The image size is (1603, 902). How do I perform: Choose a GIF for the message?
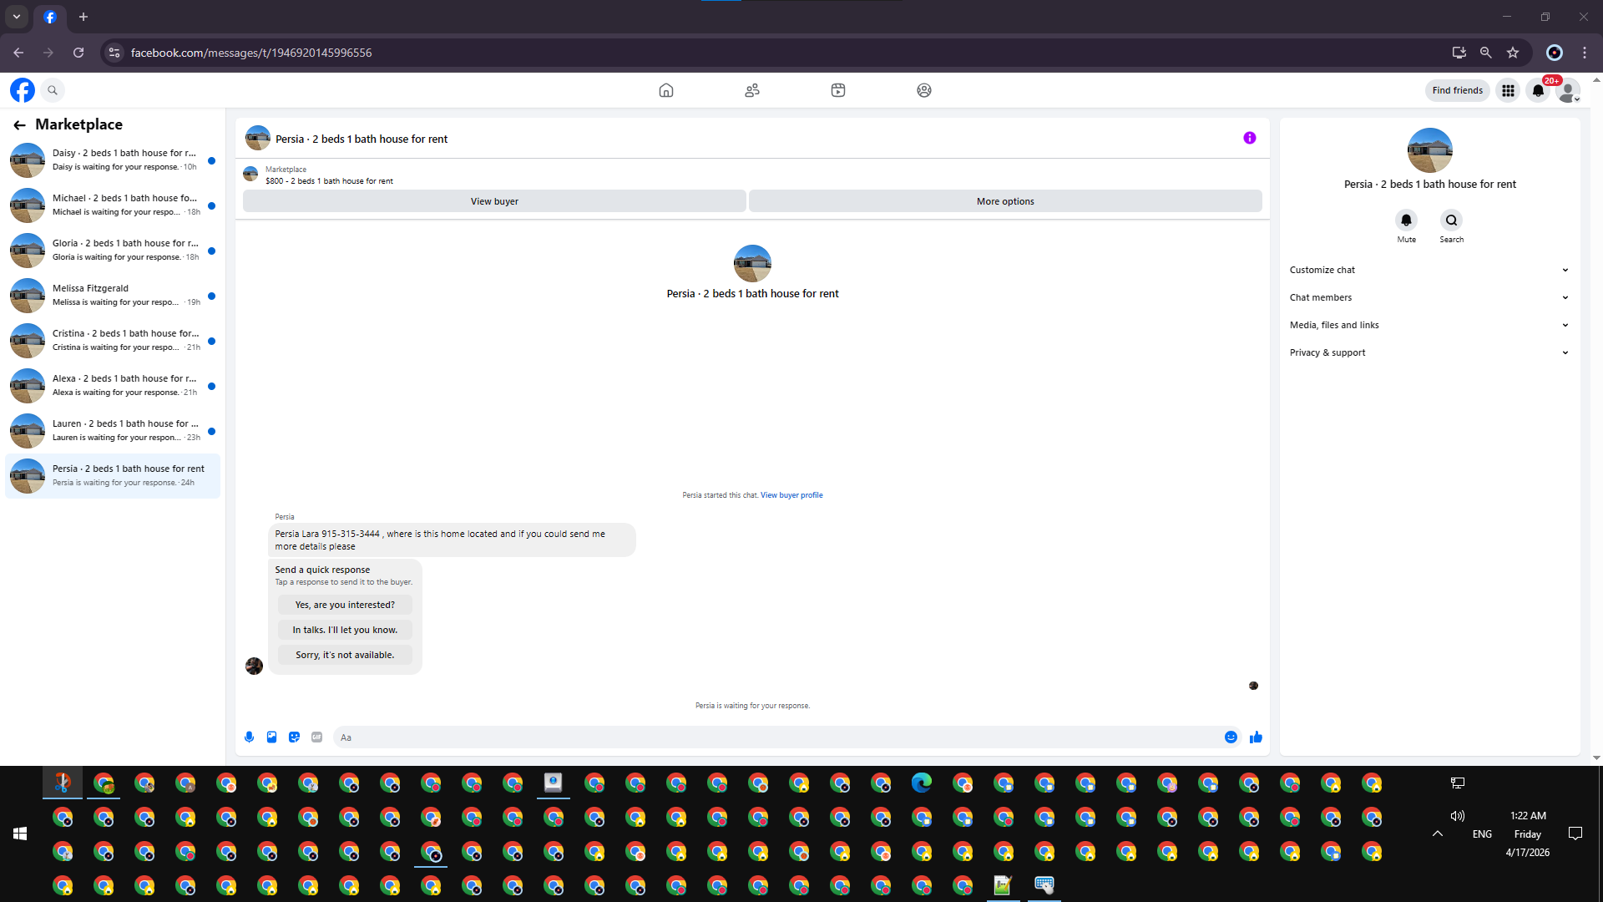[316, 737]
